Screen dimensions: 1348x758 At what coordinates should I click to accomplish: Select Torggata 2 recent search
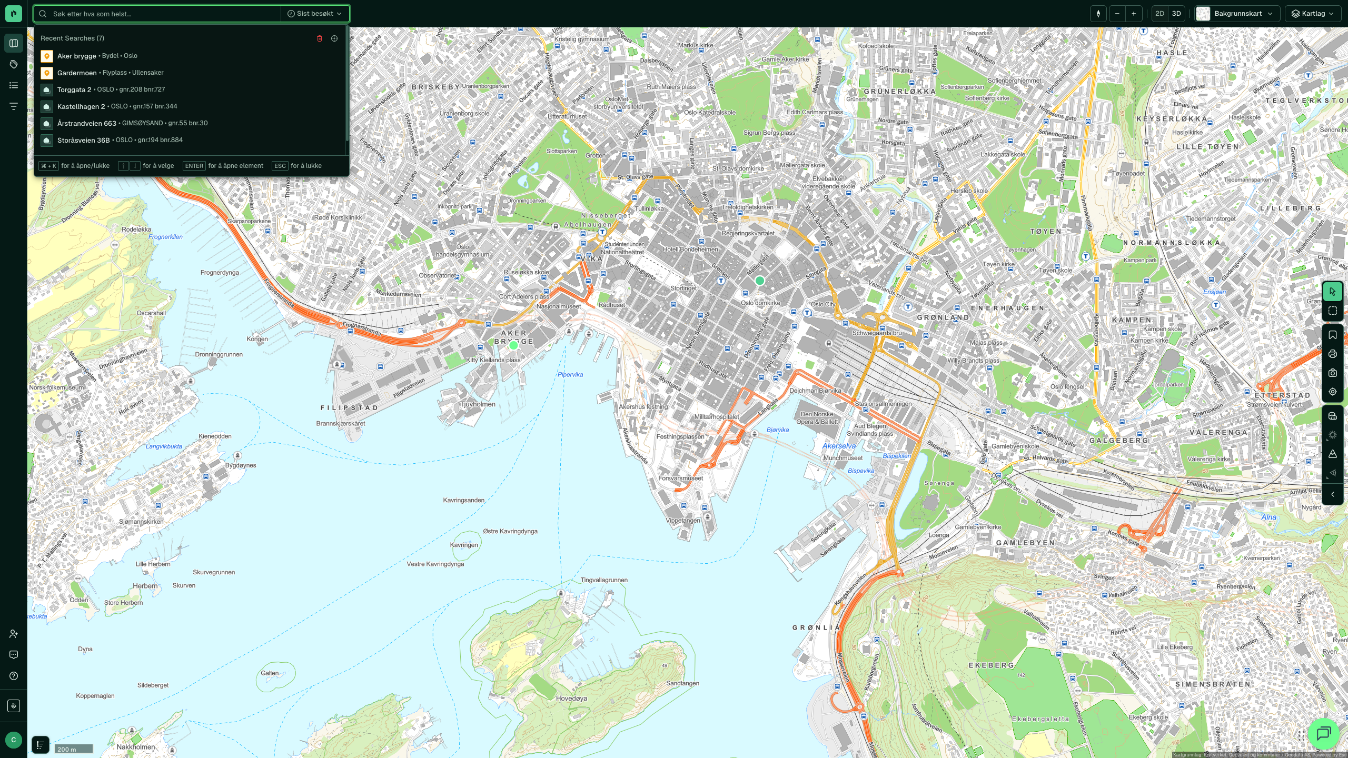190,89
